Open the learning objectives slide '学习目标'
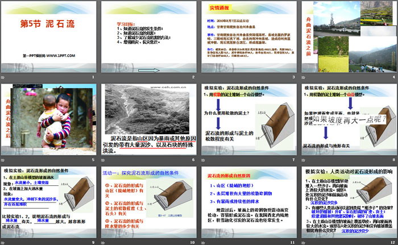The height and width of the screenshot is (245, 398). click(x=149, y=37)
